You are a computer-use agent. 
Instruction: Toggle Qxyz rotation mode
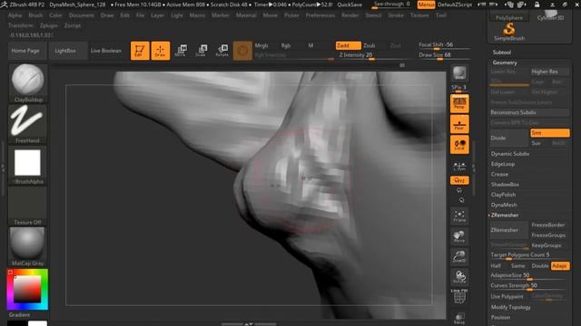[459, 180]
